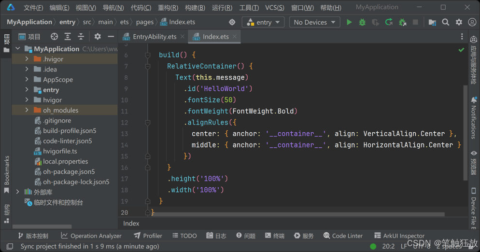The image size is (480, 252).
Task: Open the 问题 tool window
Action: (246, 236)
